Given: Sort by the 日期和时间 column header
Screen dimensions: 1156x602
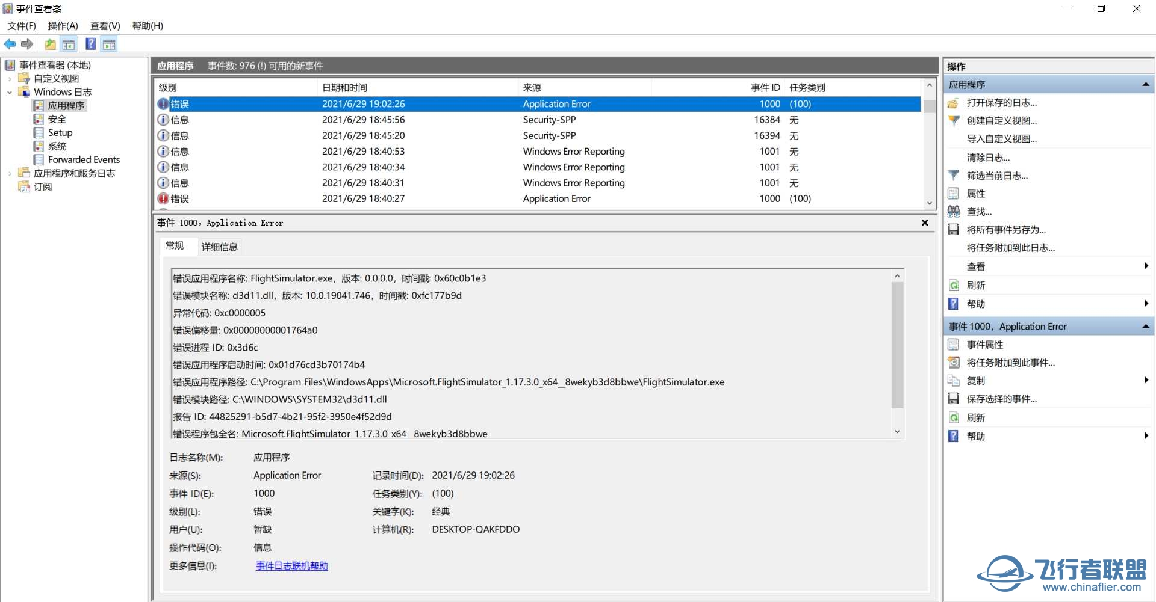Looking at the screenshot, I should click(417, 87).
